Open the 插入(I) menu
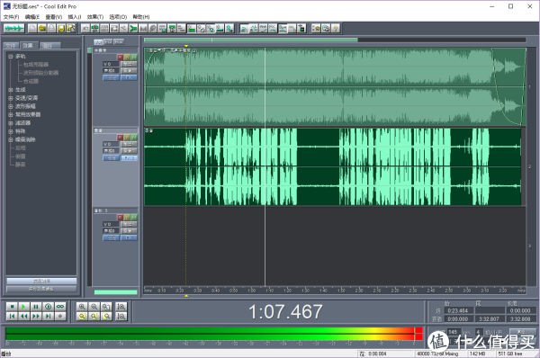 (x=75, y=17)
